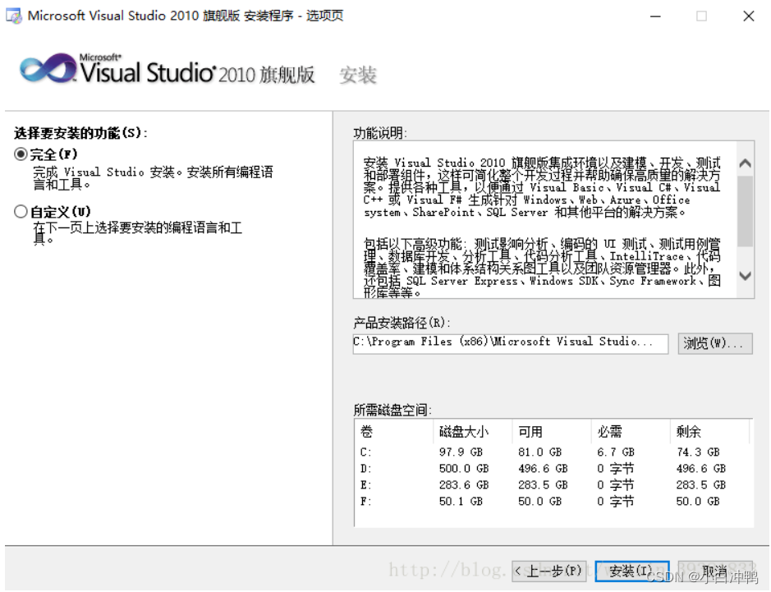This screenshot has width=771, height=592.
Task: Select the F: volume row label
Action: 366,502
